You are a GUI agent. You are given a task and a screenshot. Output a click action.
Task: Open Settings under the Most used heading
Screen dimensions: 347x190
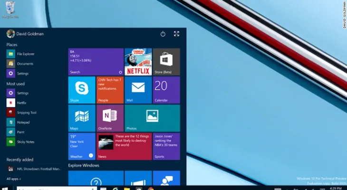point(18,93)
